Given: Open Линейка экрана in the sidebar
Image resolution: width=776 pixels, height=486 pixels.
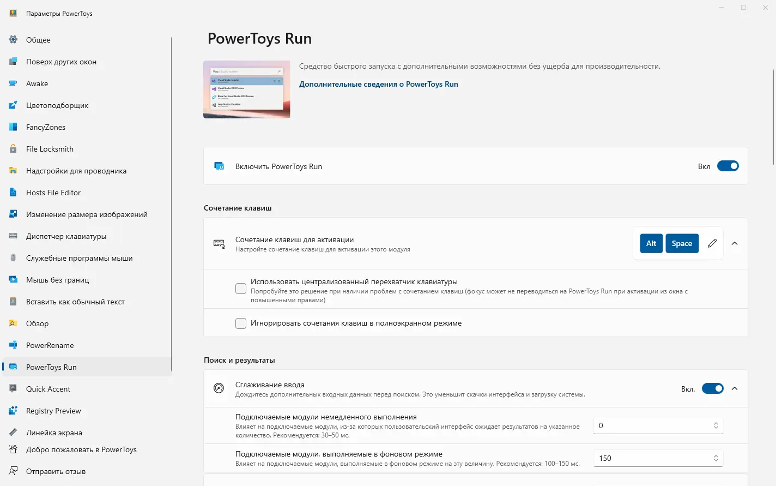Looking at the screenshot, I should (87, 433).
